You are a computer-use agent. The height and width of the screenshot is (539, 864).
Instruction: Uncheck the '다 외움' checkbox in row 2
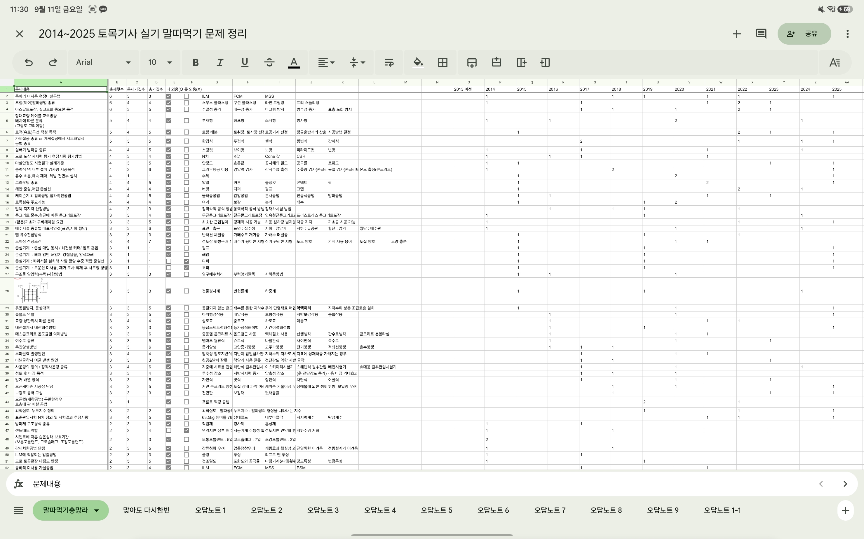tap(169, 96)
